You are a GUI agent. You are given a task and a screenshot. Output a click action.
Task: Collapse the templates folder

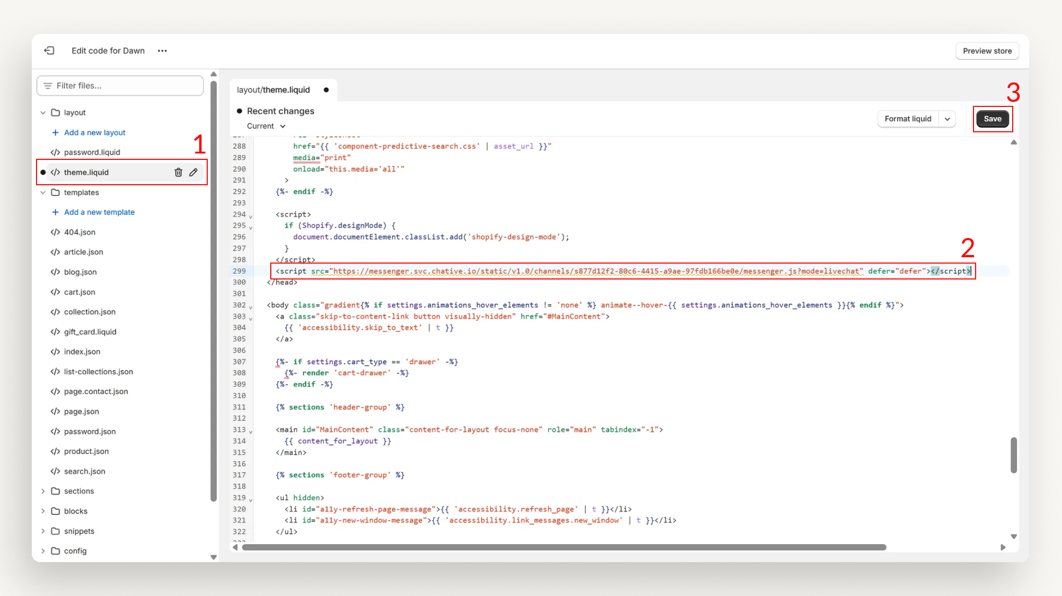[x=43, y=192]
